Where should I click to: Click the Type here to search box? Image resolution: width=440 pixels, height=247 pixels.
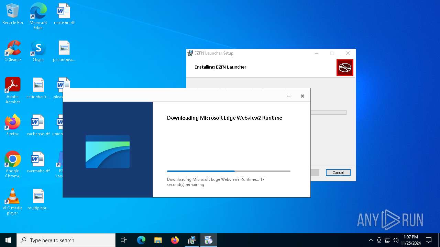[66, 240]
